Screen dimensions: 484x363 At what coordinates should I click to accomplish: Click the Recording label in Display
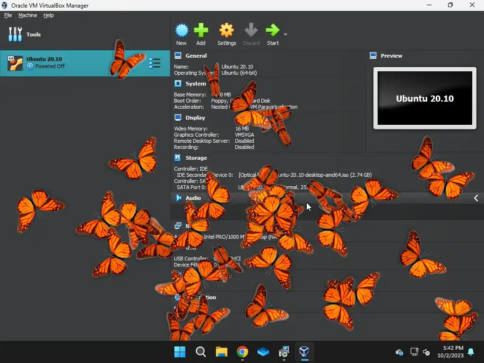(x=186, y=147)
